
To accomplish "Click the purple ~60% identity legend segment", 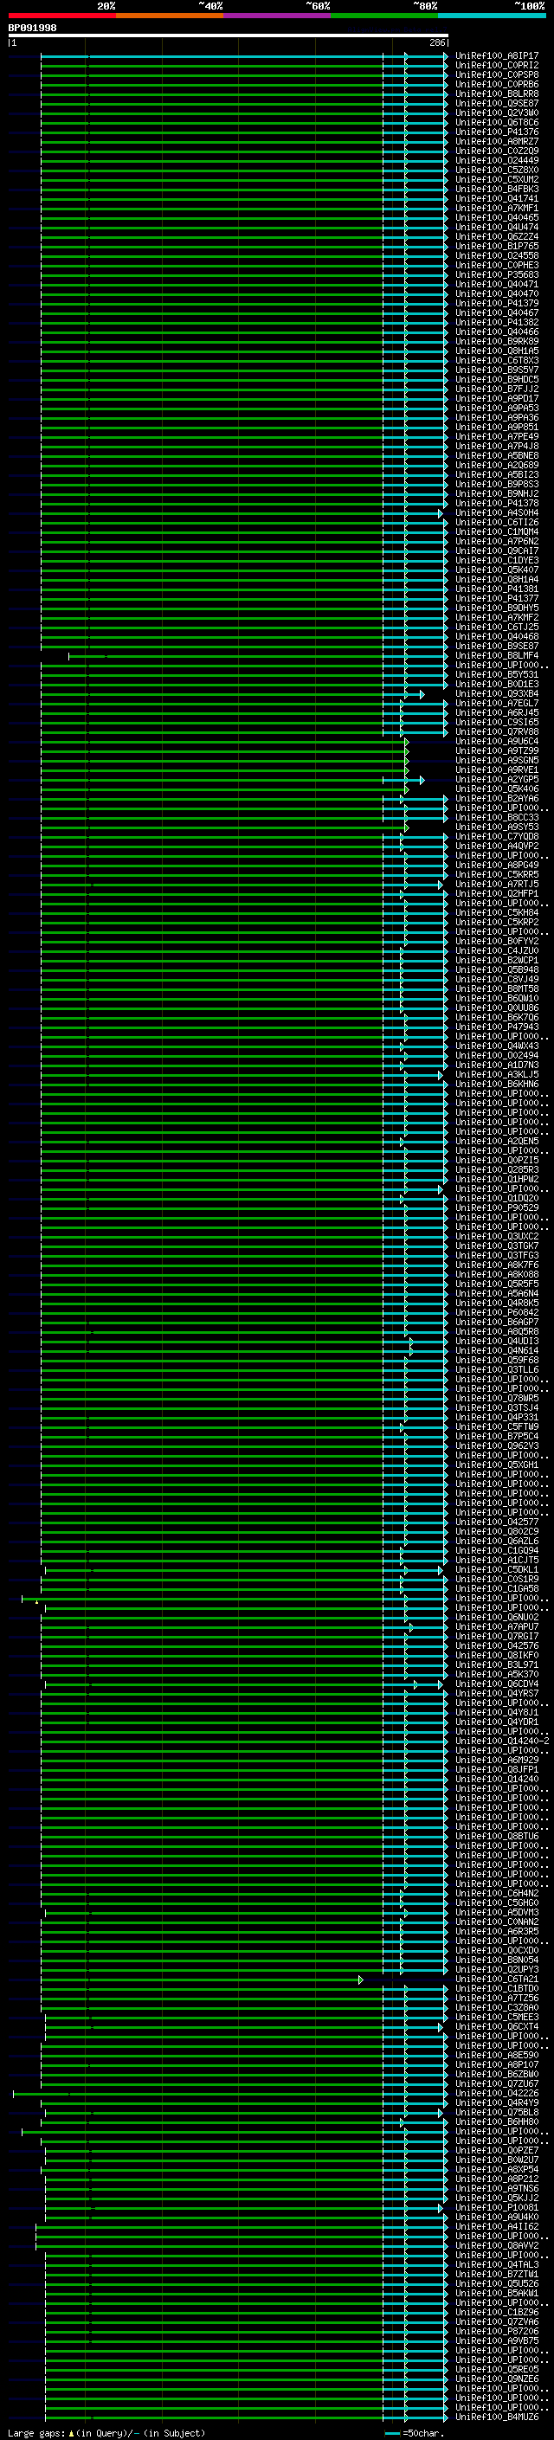I will click(276, 16).
